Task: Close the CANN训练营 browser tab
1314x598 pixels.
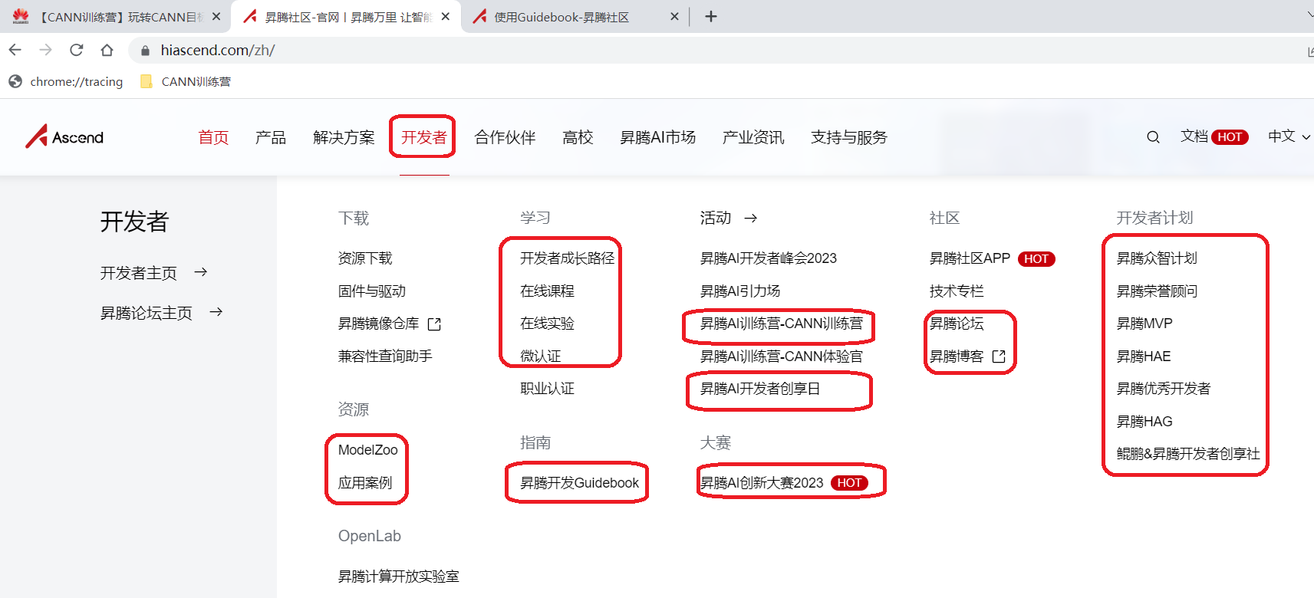Action: 216,16
